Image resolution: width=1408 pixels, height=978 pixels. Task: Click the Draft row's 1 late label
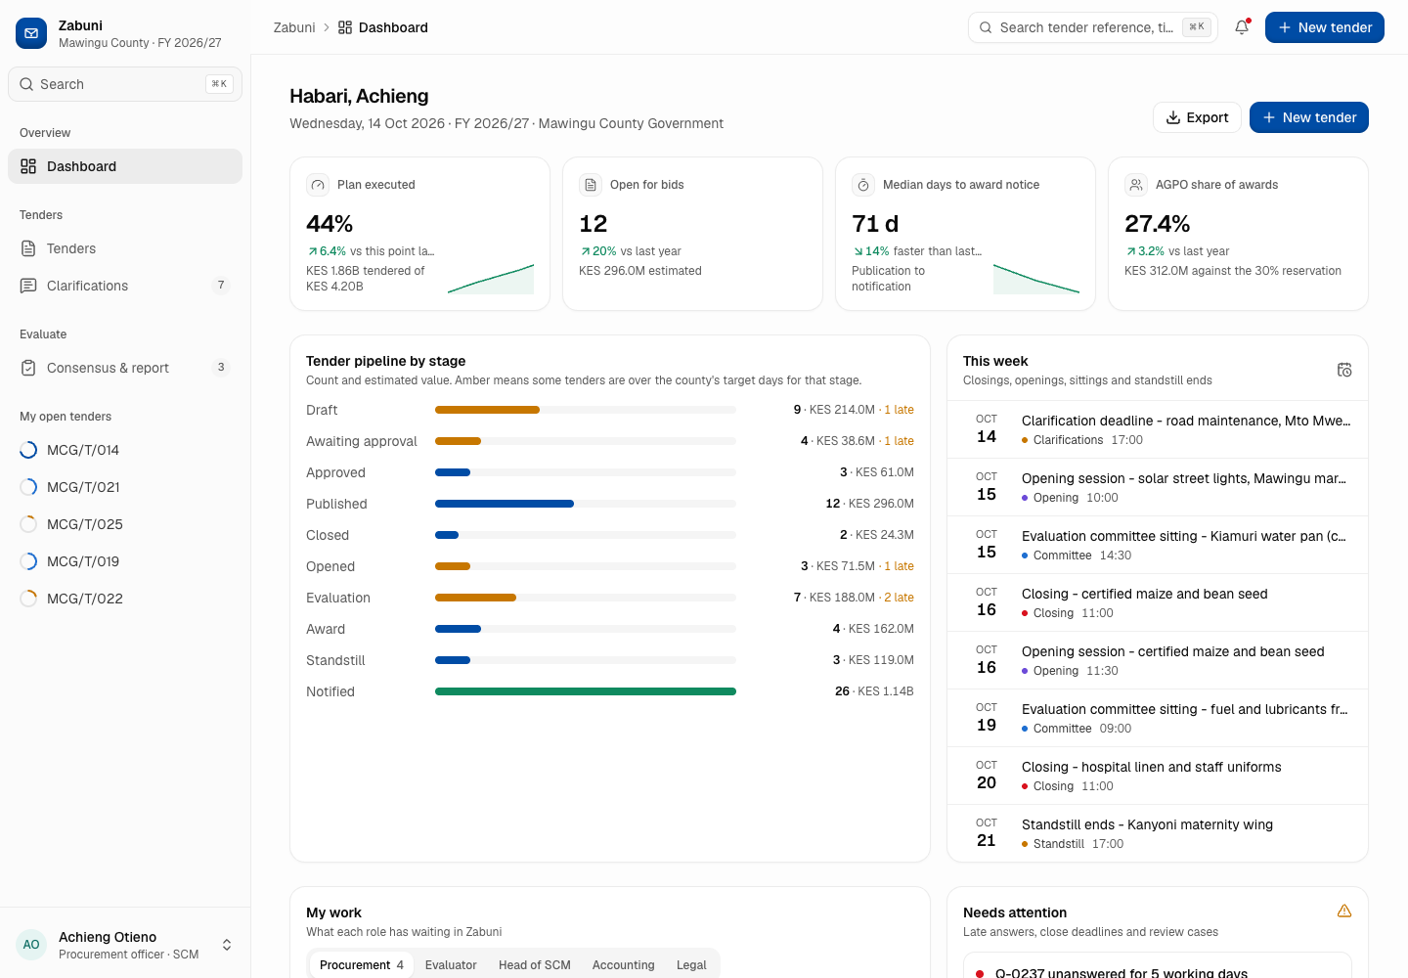(899, 410)
